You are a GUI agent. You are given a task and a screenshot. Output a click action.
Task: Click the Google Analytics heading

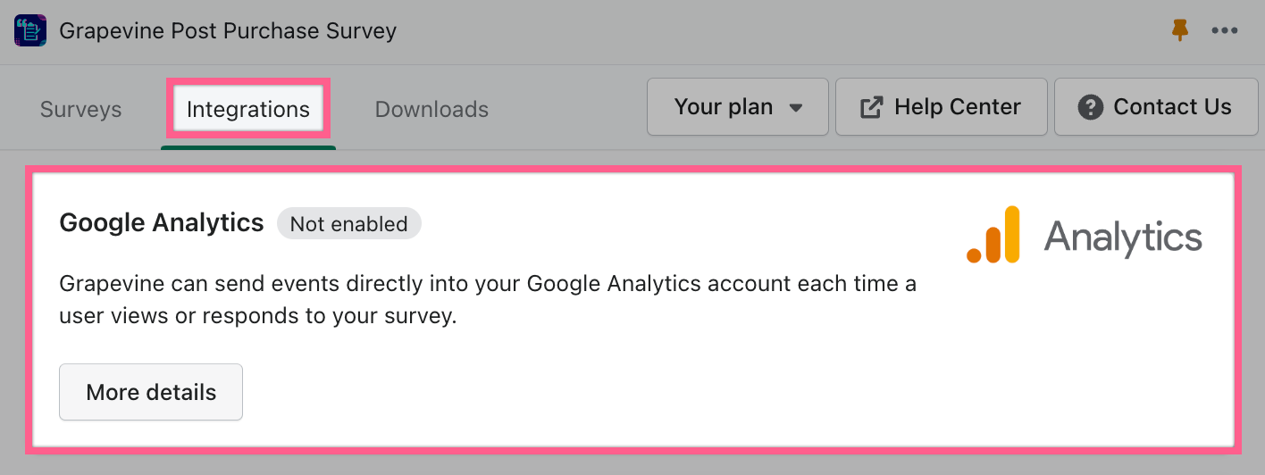(x=162, y=222)
